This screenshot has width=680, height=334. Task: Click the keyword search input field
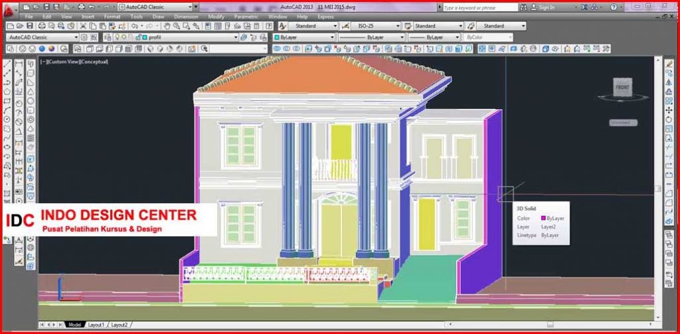(480, 7)
